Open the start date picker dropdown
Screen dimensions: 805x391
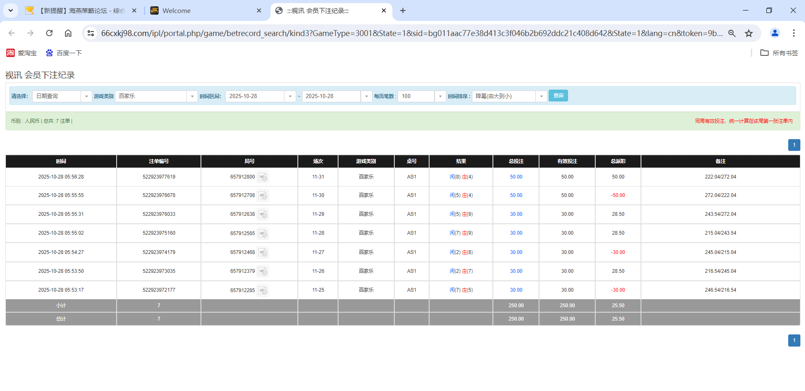pyautogui.click(x=290, y=96)
